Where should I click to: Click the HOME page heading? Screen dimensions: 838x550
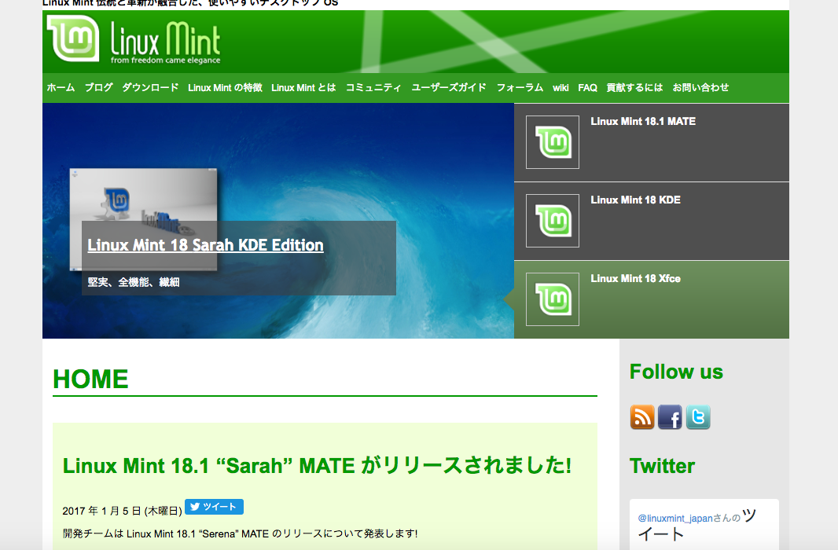tap(90, 379)
